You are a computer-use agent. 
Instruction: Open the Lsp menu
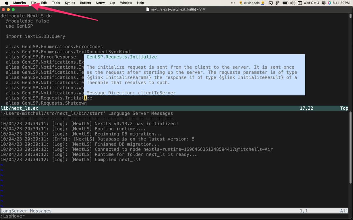(112, 3)
